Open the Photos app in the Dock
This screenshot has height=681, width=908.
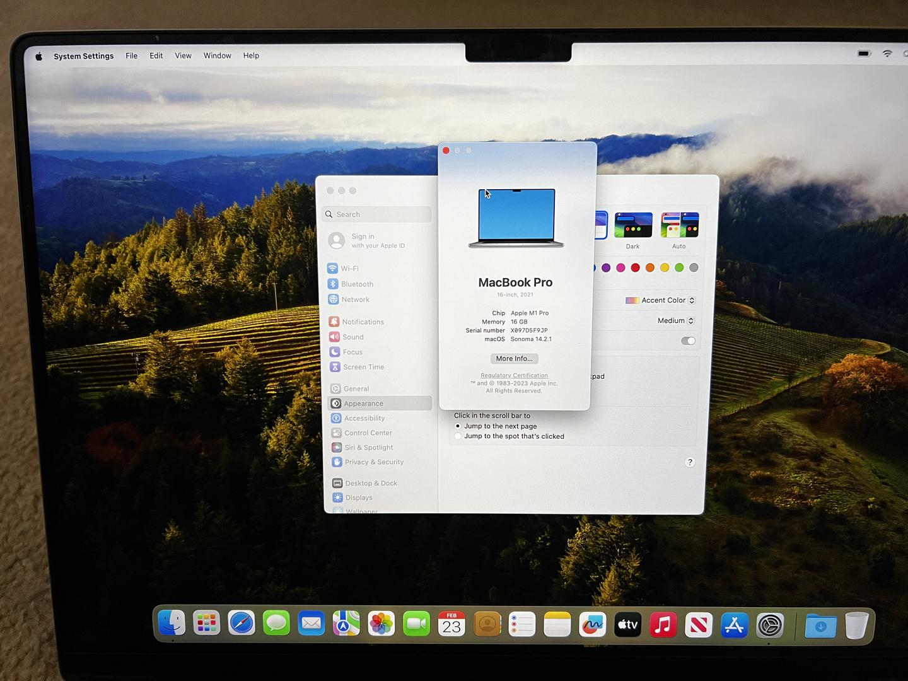381,624
